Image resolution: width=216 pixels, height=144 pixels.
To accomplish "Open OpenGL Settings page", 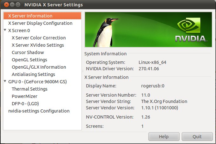I will 29,60.
